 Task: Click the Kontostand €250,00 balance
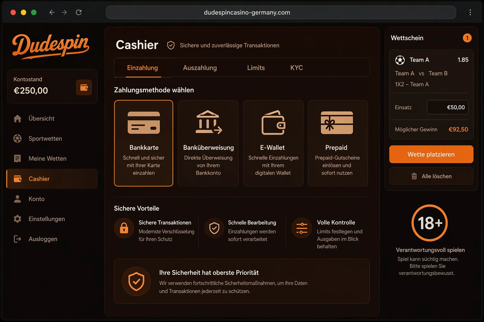click(x=31, y=91)
